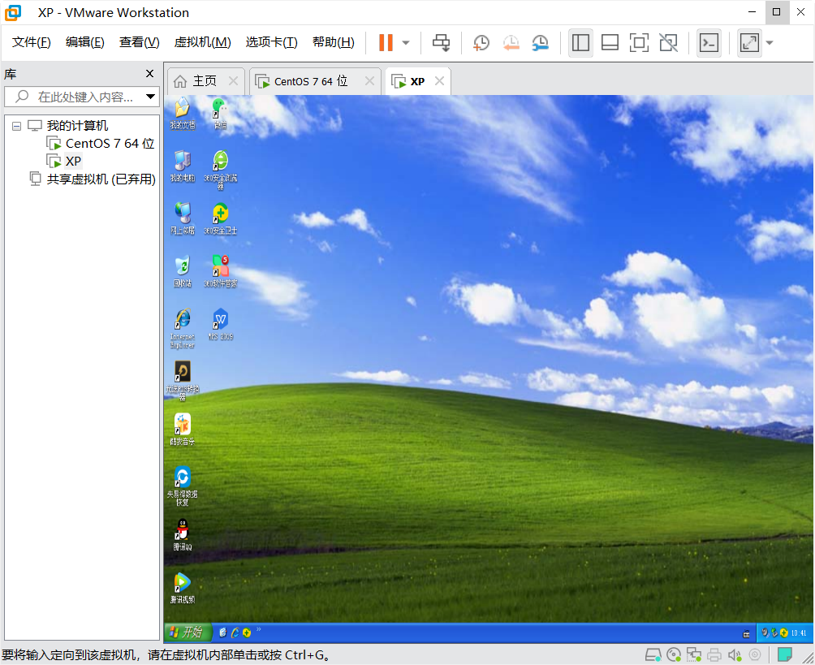
Task: Select the 失易得数据恢复 desktop icon
Action: click(183, 486)
